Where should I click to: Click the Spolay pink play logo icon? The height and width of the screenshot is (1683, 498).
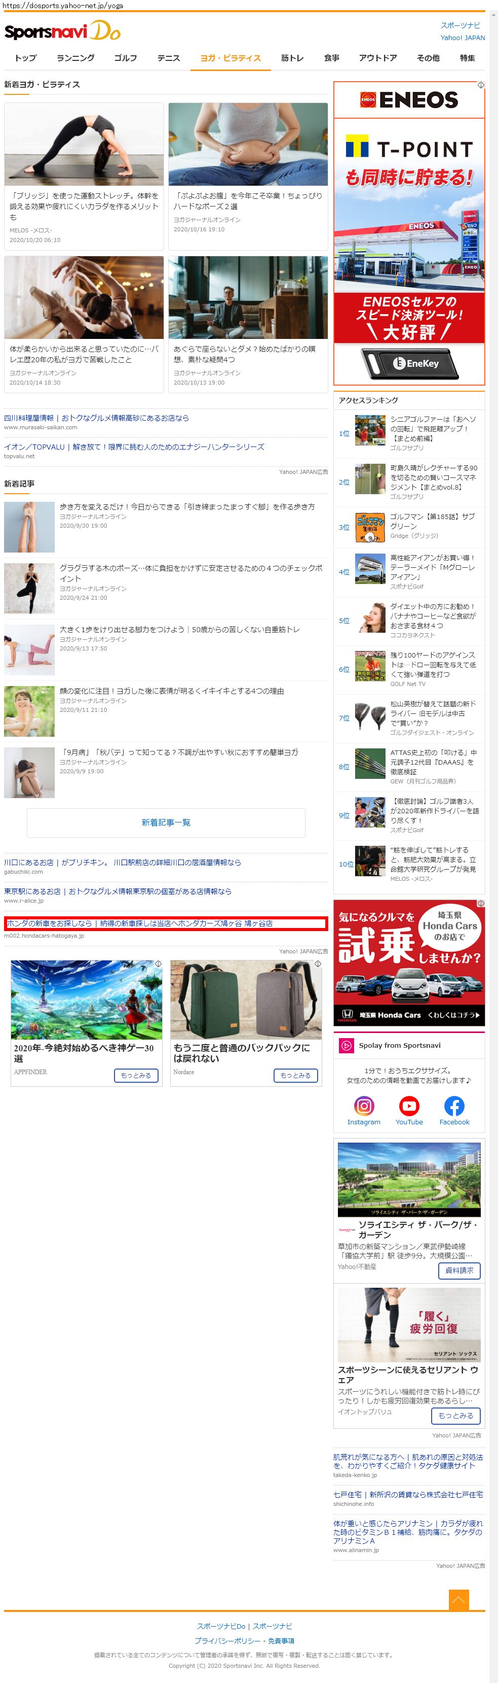pyautogui.click(x=346, y=1045)
